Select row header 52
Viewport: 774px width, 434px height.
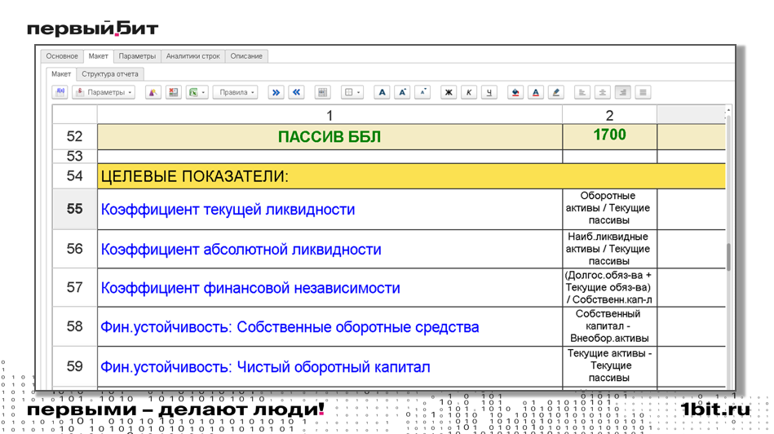tap(74, 136)
